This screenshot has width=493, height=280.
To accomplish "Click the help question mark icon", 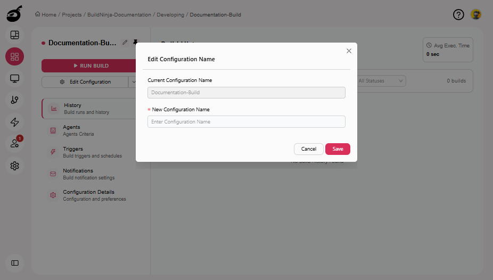I will [x=458, y=15].
